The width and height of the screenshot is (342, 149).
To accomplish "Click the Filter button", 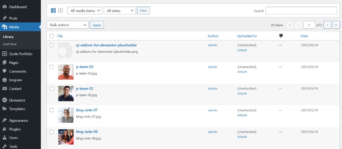I will [x=143, y=11].
